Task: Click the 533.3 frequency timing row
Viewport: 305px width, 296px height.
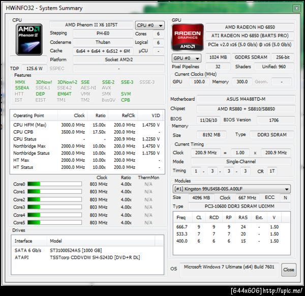Action: click(x=231, y=234)
